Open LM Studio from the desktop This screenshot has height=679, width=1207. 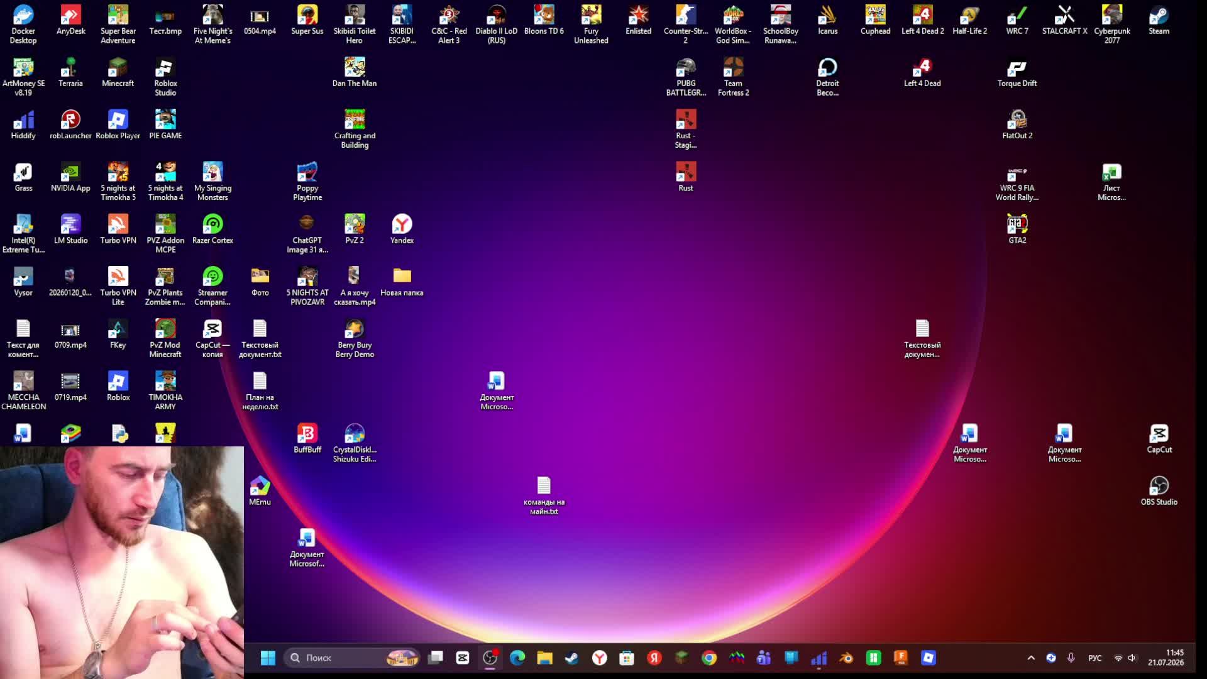coord(70,229)
